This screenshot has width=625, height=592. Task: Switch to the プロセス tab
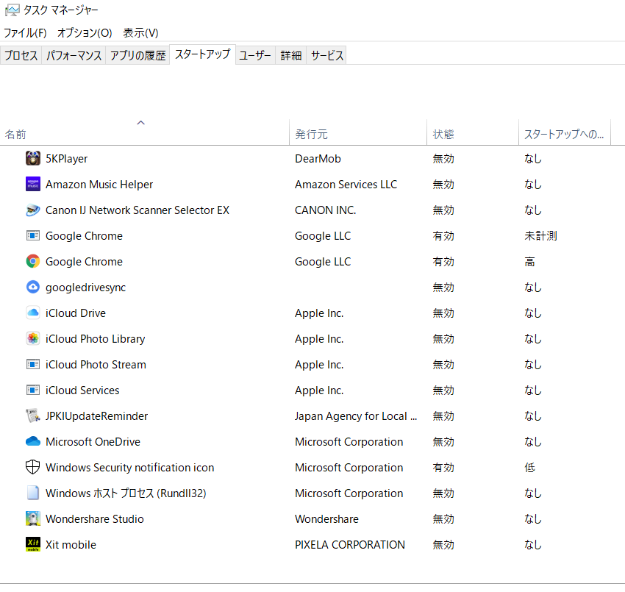coord(21,55)
